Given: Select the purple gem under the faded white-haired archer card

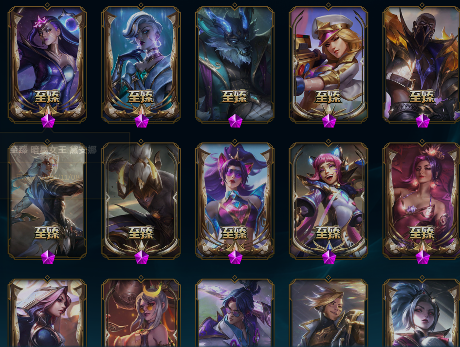Looking at the screenshot, I should 48,257.
